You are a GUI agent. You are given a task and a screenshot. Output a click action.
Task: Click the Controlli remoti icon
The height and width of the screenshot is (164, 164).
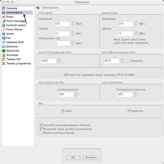pos(4,25)
